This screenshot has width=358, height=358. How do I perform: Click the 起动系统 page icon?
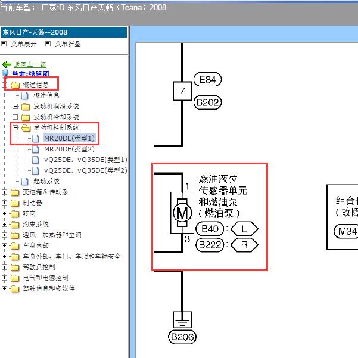25,182
